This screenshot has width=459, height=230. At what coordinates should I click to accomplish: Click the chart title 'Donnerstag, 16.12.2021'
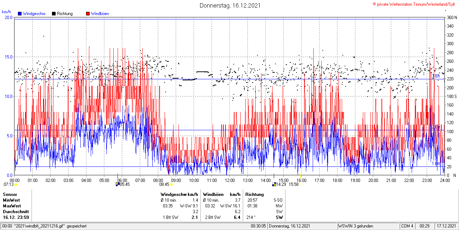coord(230,5)
